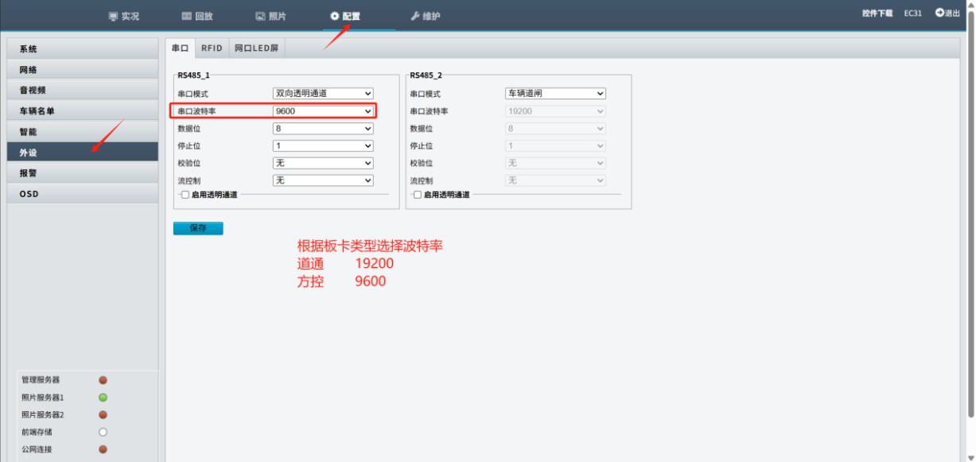Open RS485_1 流控制 dropdown

(x=323, y=181)
